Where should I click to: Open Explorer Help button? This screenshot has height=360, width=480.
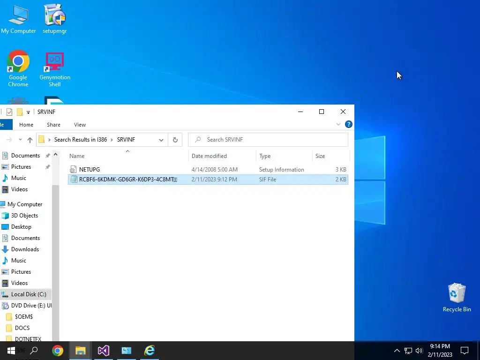pyautogui.click(x=348, y=124)
